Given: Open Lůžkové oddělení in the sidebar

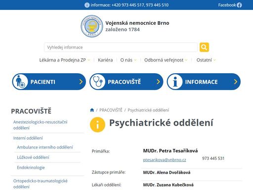Looking at the screenshot, I should pyautogui.click(x=33, y=157).
